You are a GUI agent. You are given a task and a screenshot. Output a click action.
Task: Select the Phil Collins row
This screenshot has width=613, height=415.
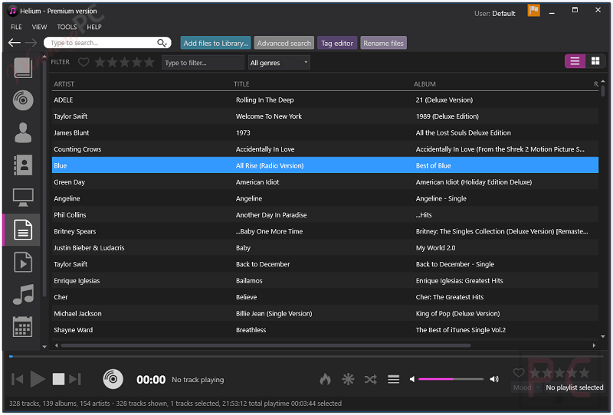coord(325,214)
